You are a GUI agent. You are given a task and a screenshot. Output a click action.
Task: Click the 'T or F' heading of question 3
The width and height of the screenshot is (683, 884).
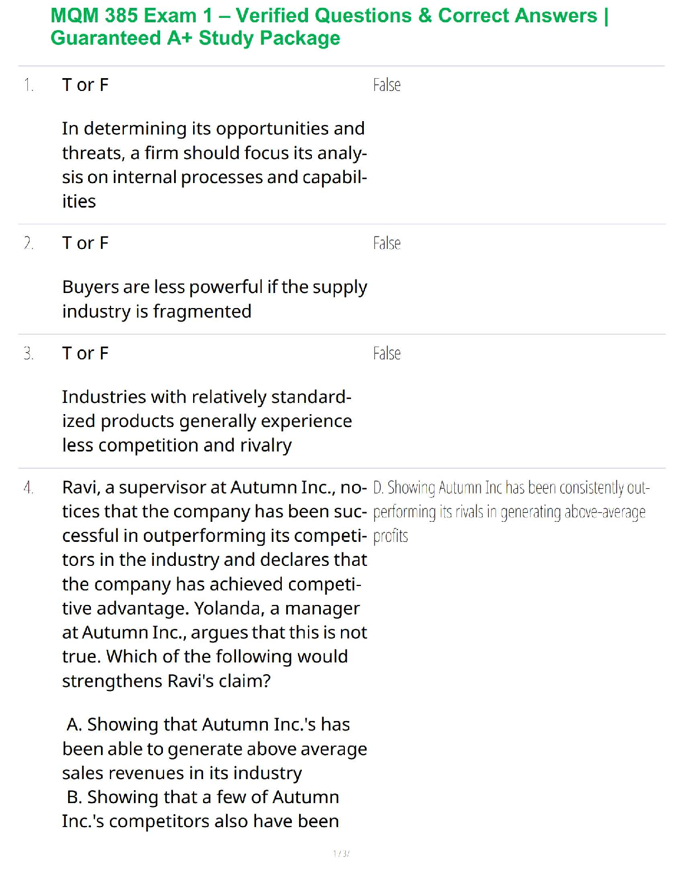click(85, 354)
